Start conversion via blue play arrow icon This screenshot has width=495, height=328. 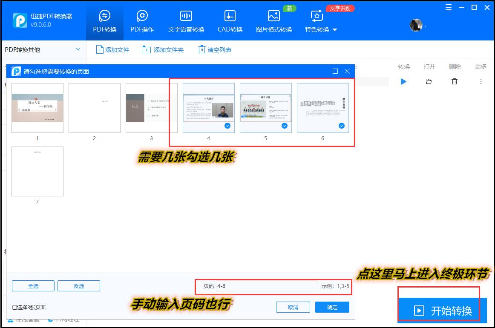(403, 81)
